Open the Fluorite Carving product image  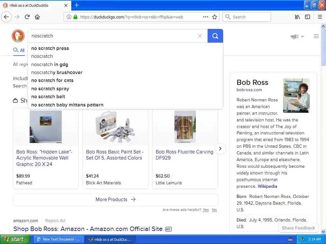point(185,126)
